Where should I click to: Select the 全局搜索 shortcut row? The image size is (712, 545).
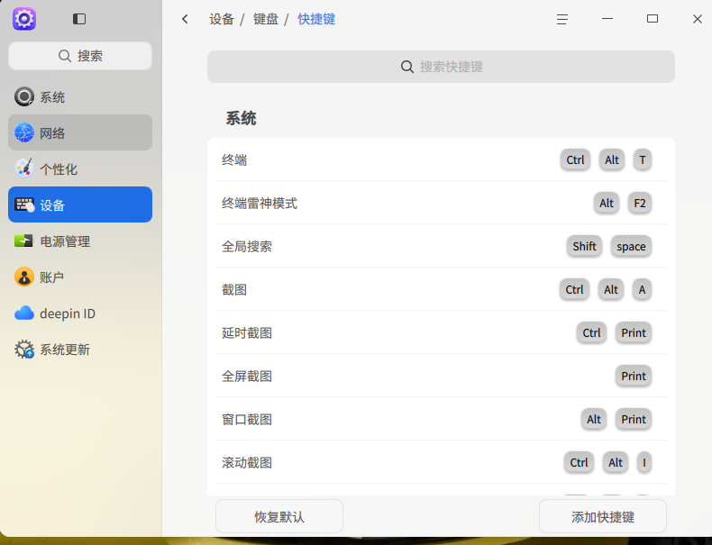[441, 246]
